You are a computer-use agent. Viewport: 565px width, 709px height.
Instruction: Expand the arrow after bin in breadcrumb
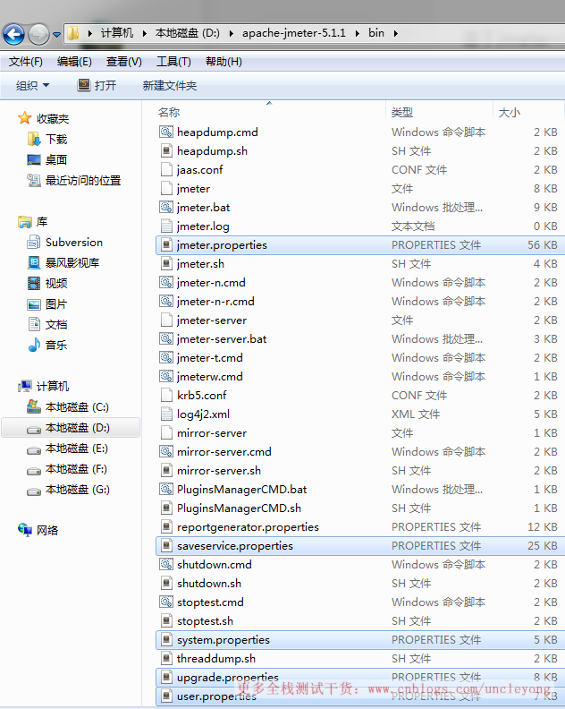pyautogui.click(x=396, y=33)
